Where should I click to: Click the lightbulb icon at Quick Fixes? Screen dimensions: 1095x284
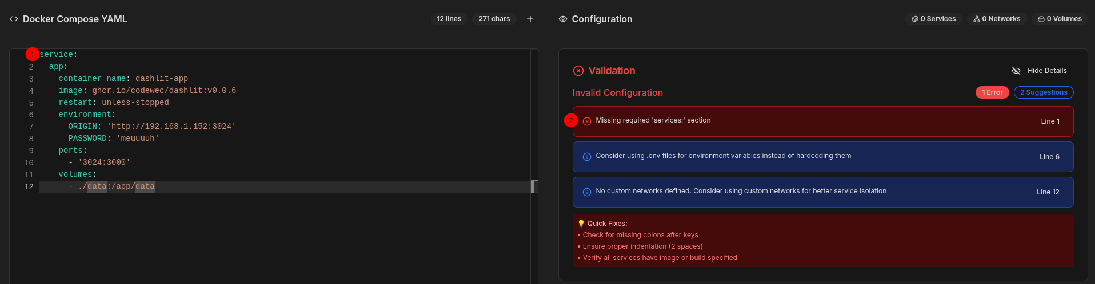(x=581, y=224)
